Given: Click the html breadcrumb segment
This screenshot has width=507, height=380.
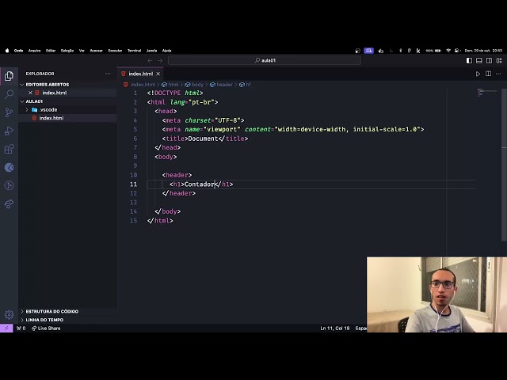Looking at the screenshot, I should pyautogui.click(x=170, y=85).
